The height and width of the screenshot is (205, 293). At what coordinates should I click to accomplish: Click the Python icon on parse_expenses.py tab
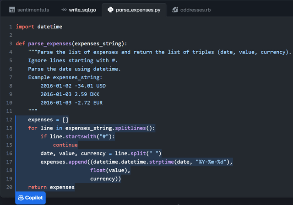[x=110, y=10]
